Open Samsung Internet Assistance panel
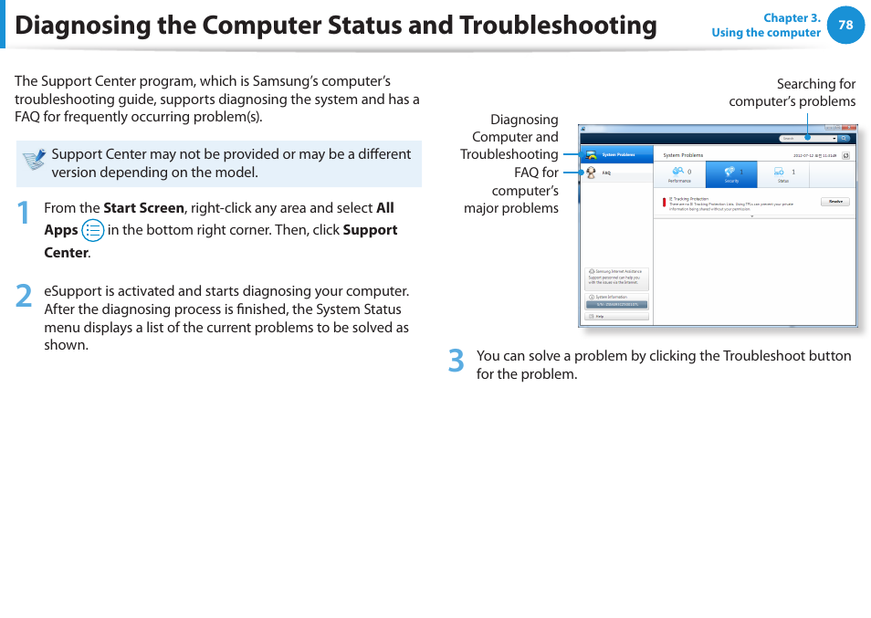Screen dimensions: 871x618 [x=616, y=278]
